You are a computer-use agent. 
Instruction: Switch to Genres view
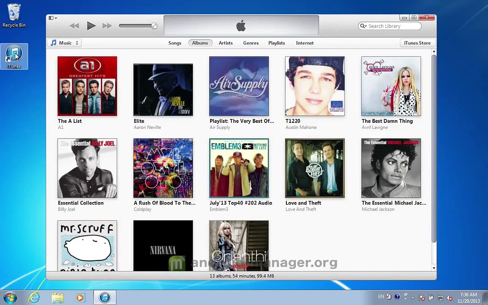tap(251, 43)
